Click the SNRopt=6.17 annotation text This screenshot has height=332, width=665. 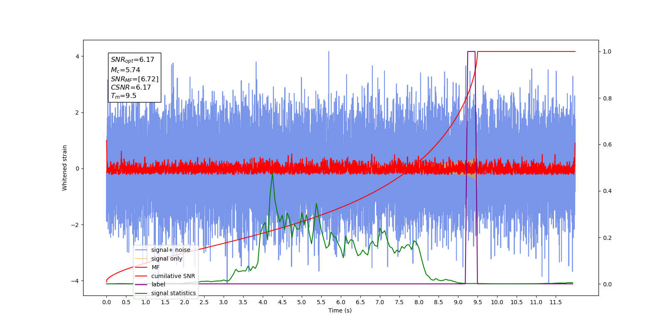click(133, 60)
